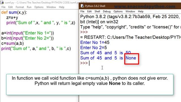Click the RESTART line in the shell
This screenshot has width=181, height=102.
pyautogui.click(x=131, y=37)
